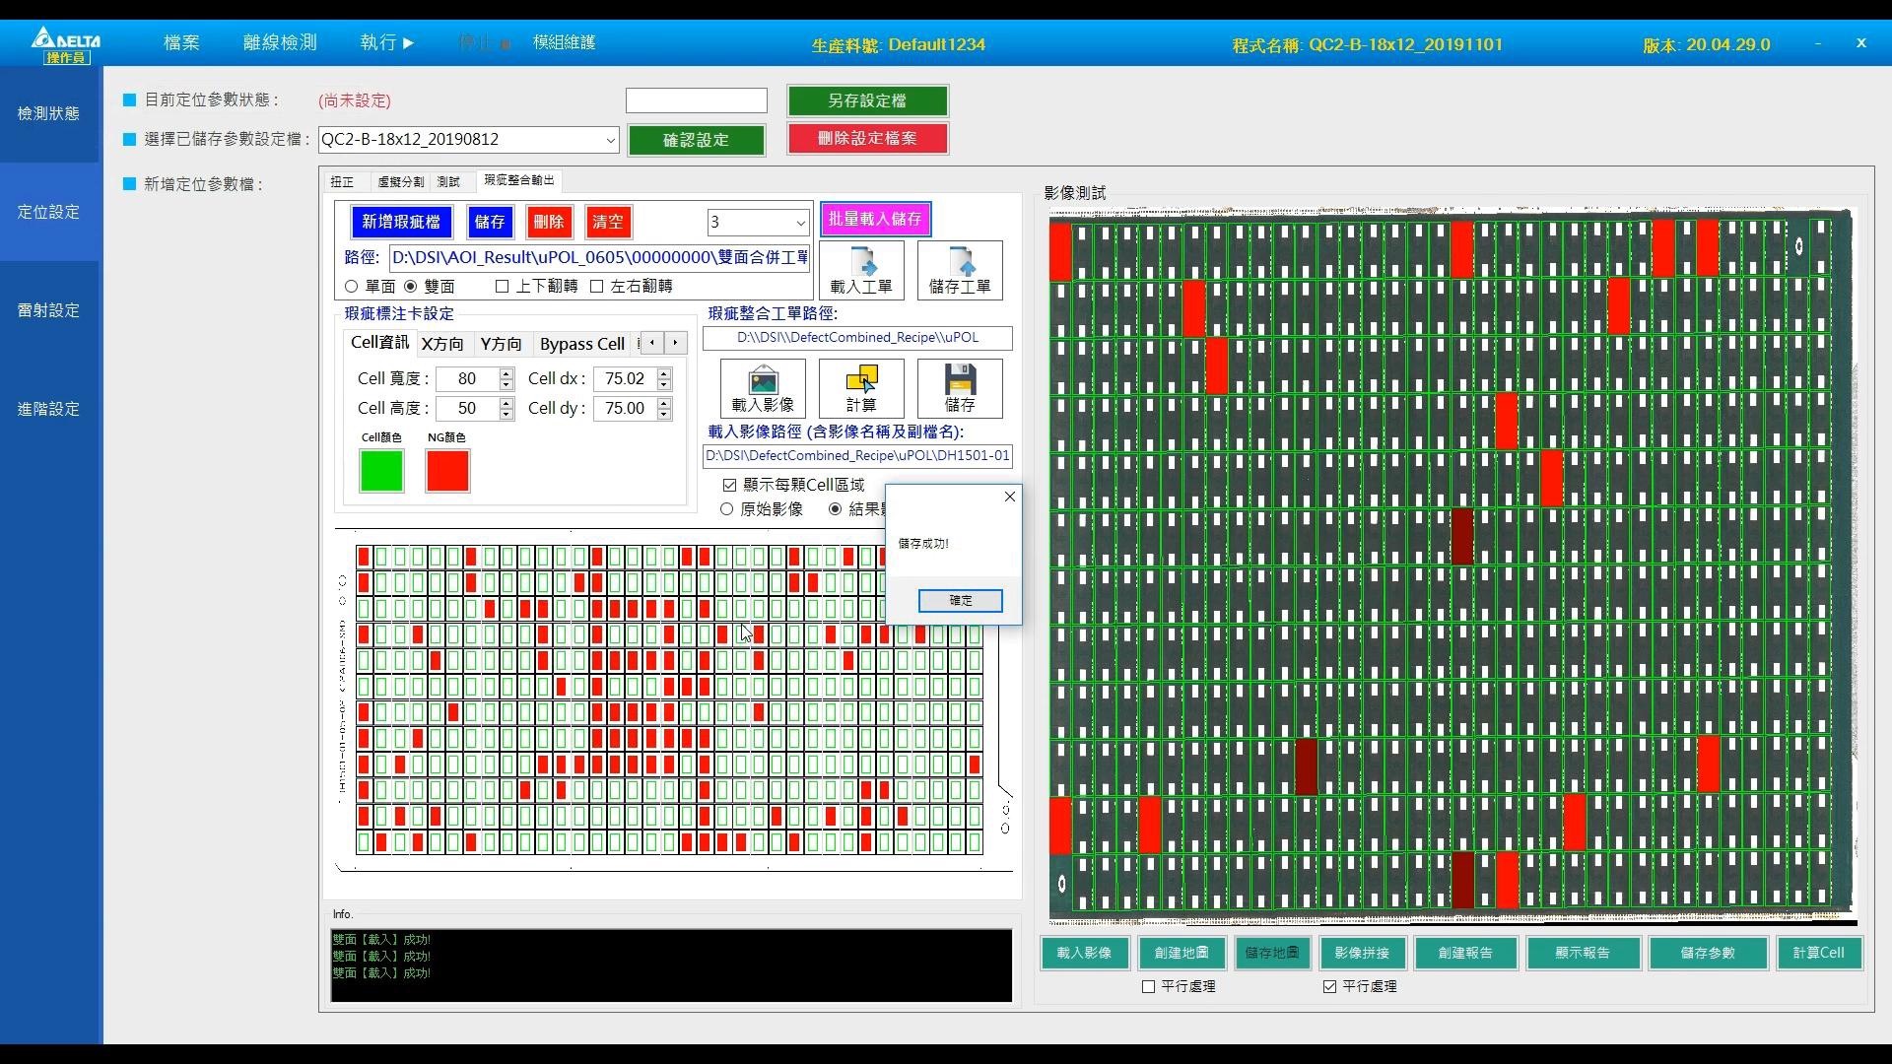Click the red NG顏色 color swatch
Viewport: 1892px width, 1064px height.
[447, 471]
